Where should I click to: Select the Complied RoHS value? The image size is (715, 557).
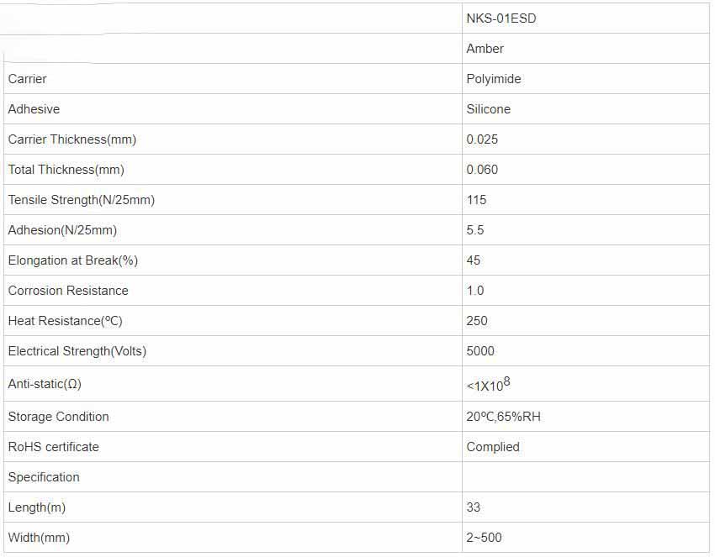[x=493, y=447]
